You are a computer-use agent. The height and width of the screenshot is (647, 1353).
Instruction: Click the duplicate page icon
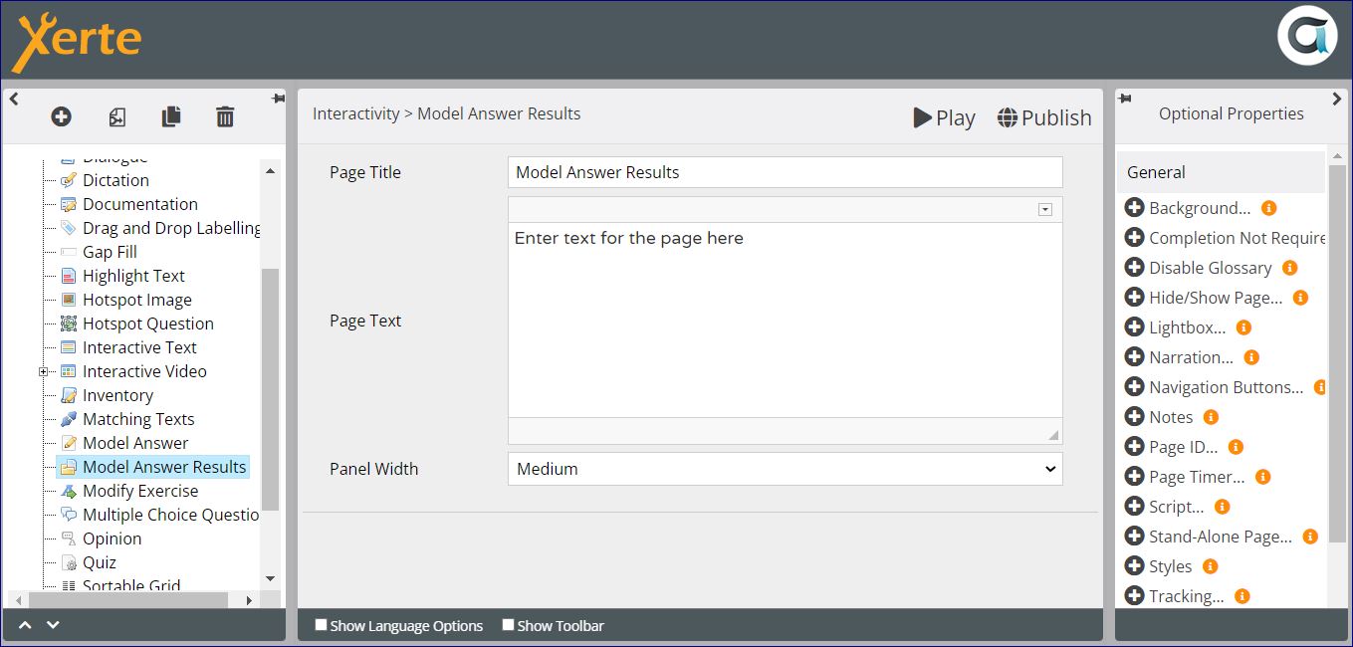(x=171, y=117)
